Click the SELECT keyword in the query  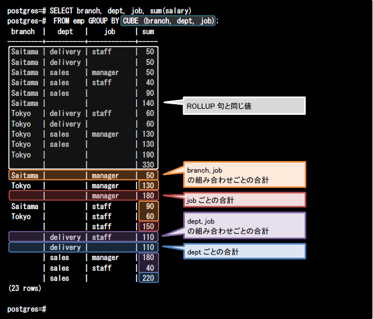click(61, 11)
